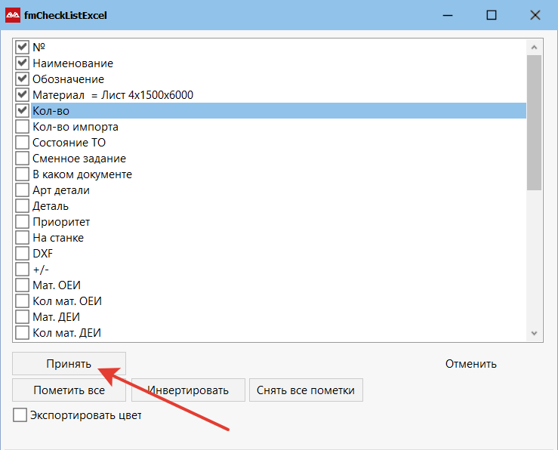This screenshot has width=558, height=450.
Task: Enable the Кол-во импорта checkbox
Action: point(22,127)
